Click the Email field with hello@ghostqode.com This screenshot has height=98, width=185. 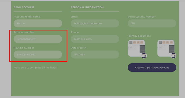(95, 24)
